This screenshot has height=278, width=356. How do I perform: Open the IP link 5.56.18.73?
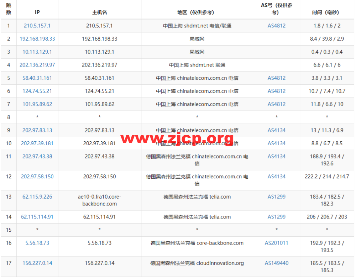37,243
